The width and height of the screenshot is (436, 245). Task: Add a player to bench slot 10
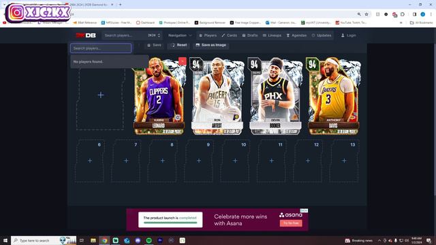pos(235,161)
